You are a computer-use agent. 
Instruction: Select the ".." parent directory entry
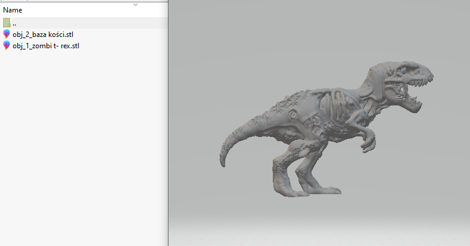point(14,23)
